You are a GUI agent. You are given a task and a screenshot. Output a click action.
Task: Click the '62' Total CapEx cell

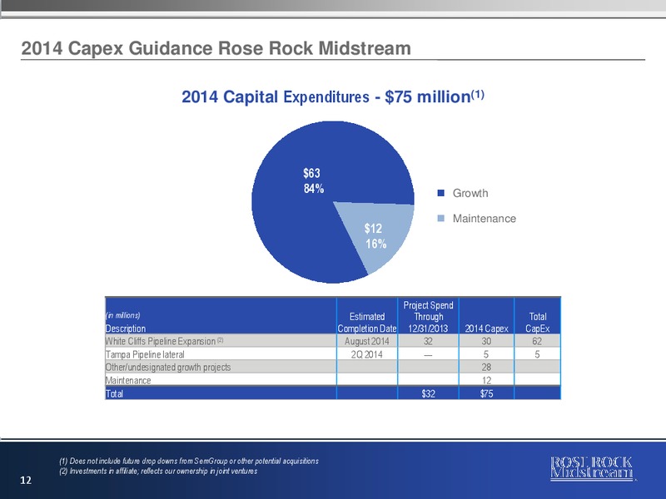click(x=537, y=341)
